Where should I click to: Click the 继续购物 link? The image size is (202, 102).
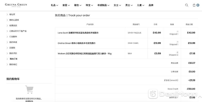click(29, 101)
